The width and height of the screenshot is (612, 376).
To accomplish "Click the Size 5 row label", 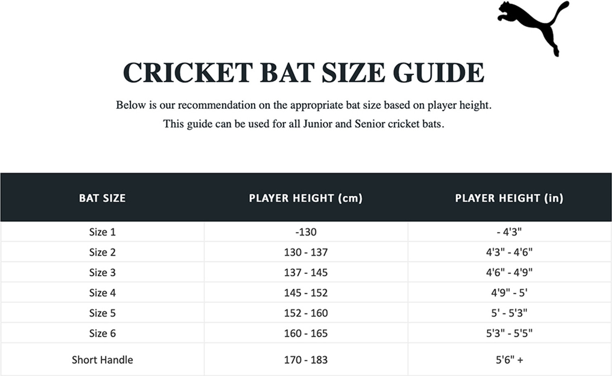I will coord(102,313).
